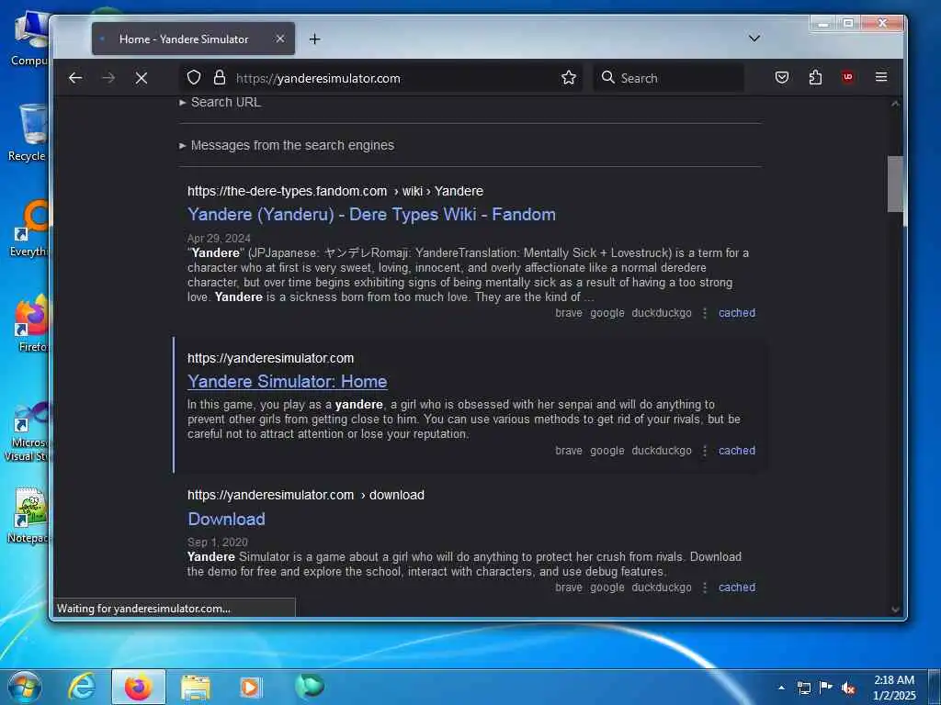
Task: Open the uBlock Origin extension icon
Action: 848,77
